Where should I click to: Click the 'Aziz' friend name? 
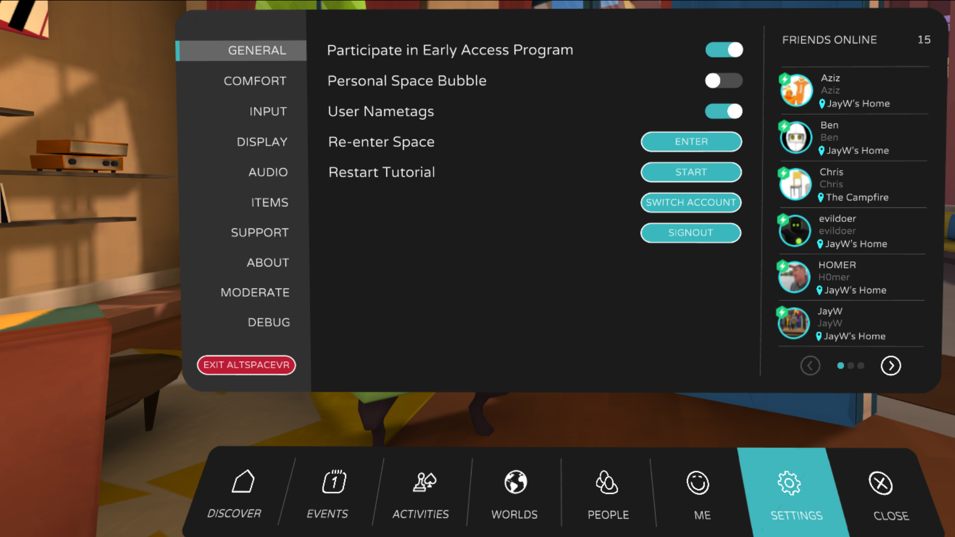[830, 78]
